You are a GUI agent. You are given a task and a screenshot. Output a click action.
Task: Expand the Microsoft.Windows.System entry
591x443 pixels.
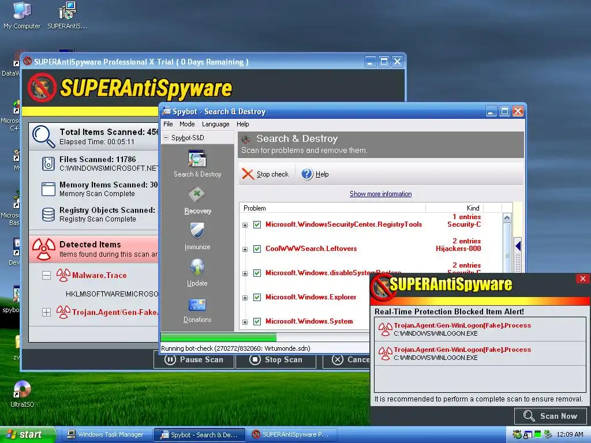[x=245, y=322]
